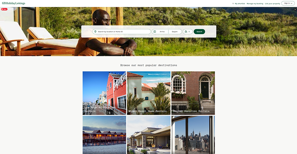This screenshot has height=154, width=297.
Task: Click the location pin icon in search
Action: point(95,32)
